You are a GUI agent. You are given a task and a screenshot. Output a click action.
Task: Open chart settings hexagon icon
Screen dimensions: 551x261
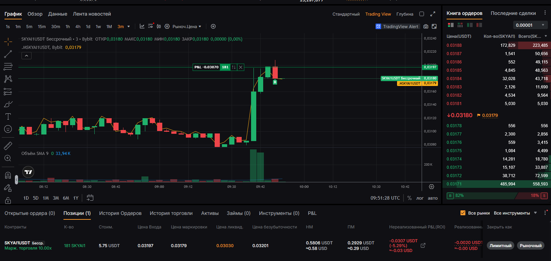point(167,26)
